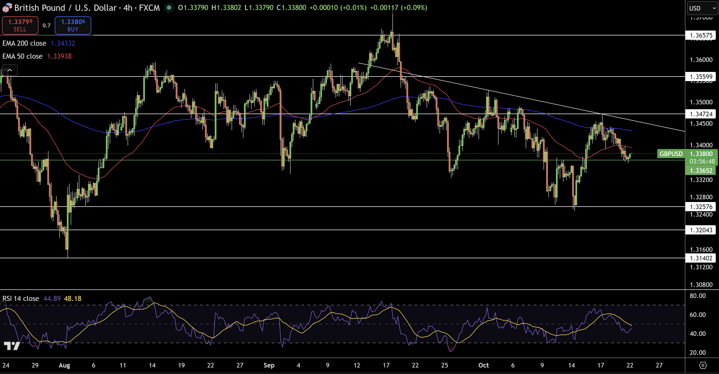Open the USD currency dropdown
Screen dimensions: 719x374
pyautogui.click(x=702, y=8)
